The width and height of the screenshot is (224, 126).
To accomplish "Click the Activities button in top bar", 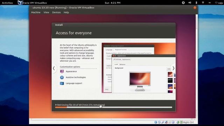I will (7, 3).
